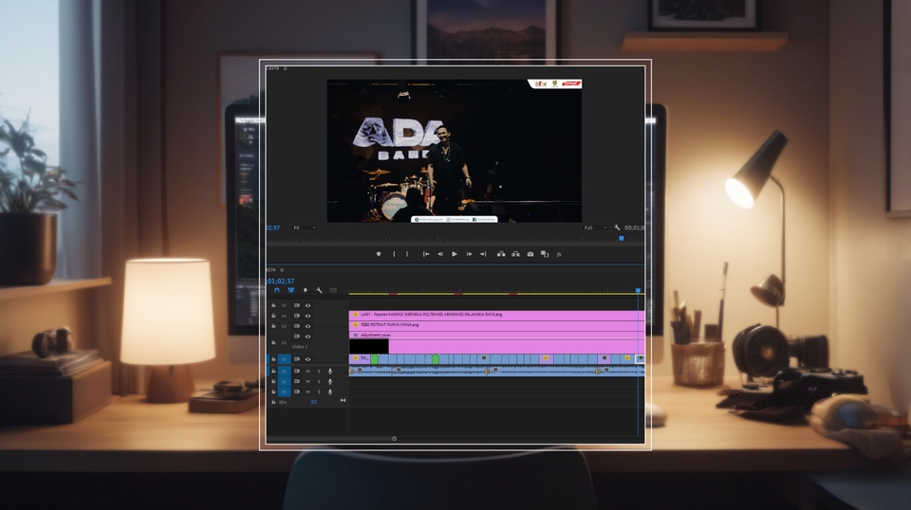Click the captions track options icon
The width and height of the screenshot is (911, 510).
[x=333, y=290]
